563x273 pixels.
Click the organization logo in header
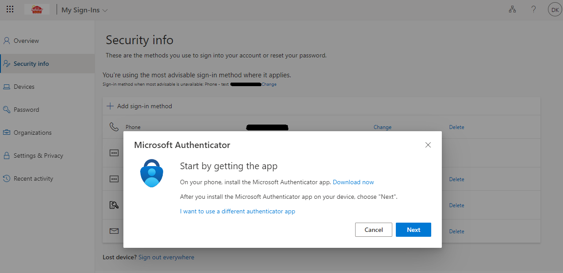37,9
